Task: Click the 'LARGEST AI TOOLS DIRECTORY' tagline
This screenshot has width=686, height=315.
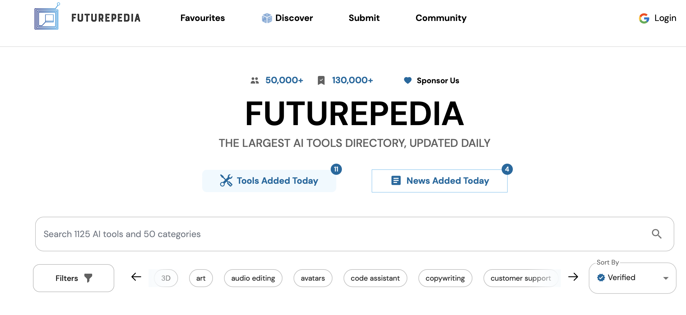Action: point(354,143)
